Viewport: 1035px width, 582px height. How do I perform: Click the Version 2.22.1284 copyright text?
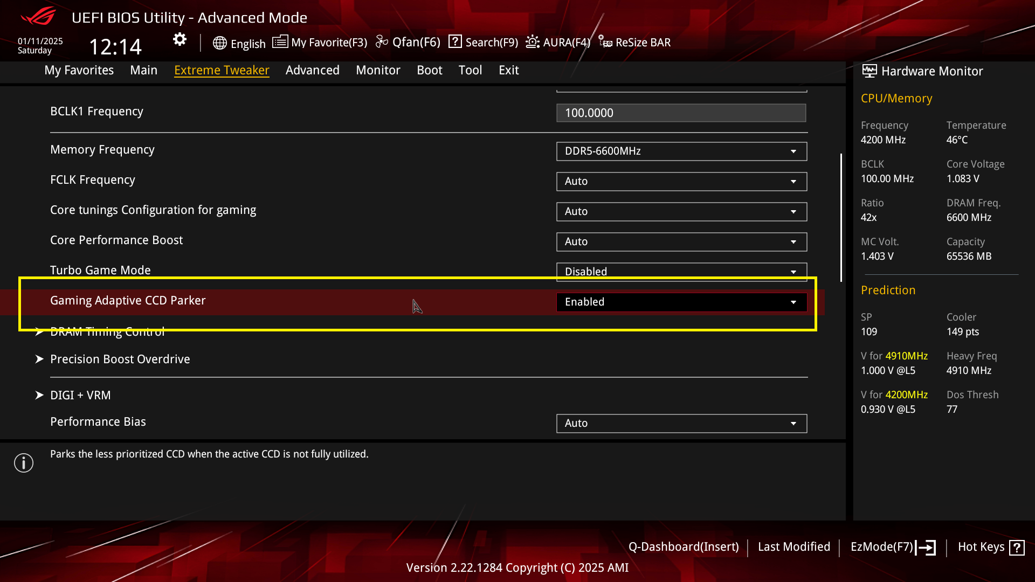pyautogui.click(x=517, y=568)
